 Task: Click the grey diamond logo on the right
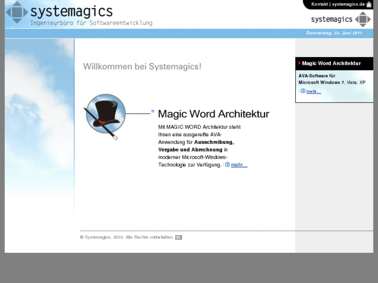pos(363,19)
